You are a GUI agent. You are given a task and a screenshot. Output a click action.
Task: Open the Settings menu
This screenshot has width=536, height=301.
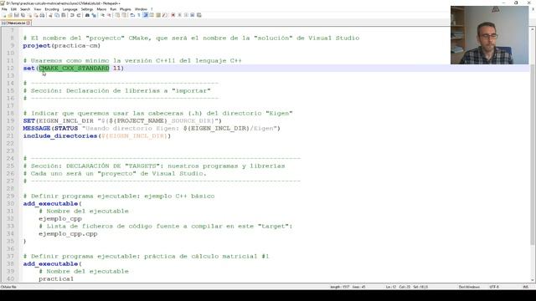[87, 9]
